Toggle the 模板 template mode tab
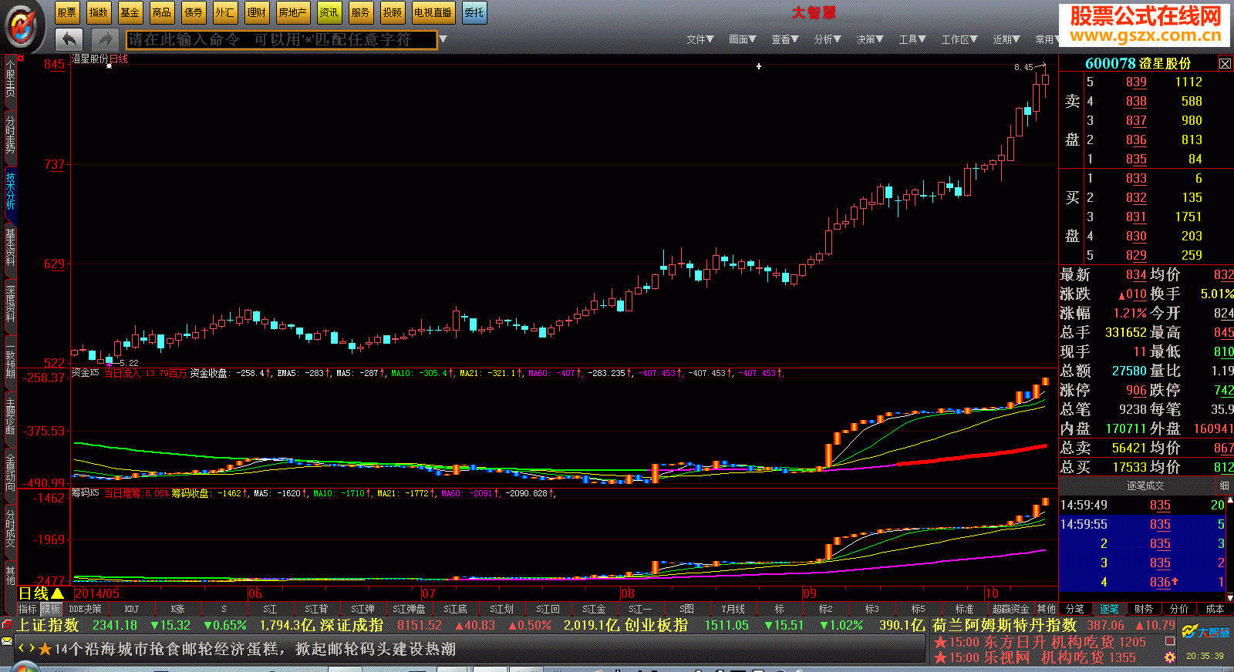The width and height of the screenshot is (1234, 672). [x=50, y=609]
